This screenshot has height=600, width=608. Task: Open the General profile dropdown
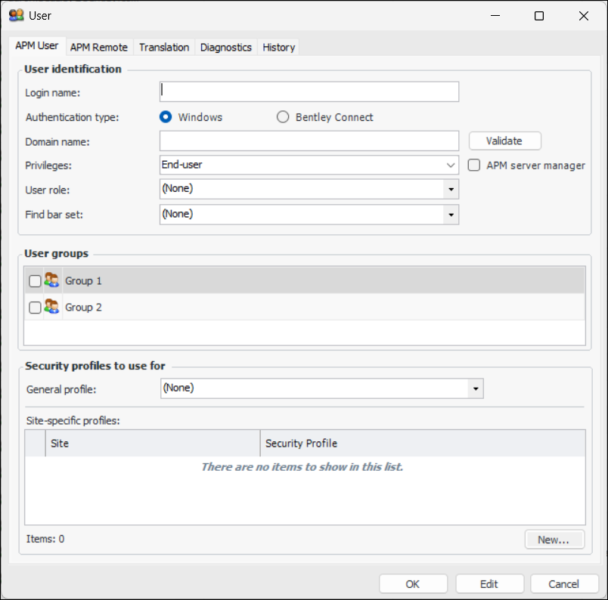[x=476, y=388]
